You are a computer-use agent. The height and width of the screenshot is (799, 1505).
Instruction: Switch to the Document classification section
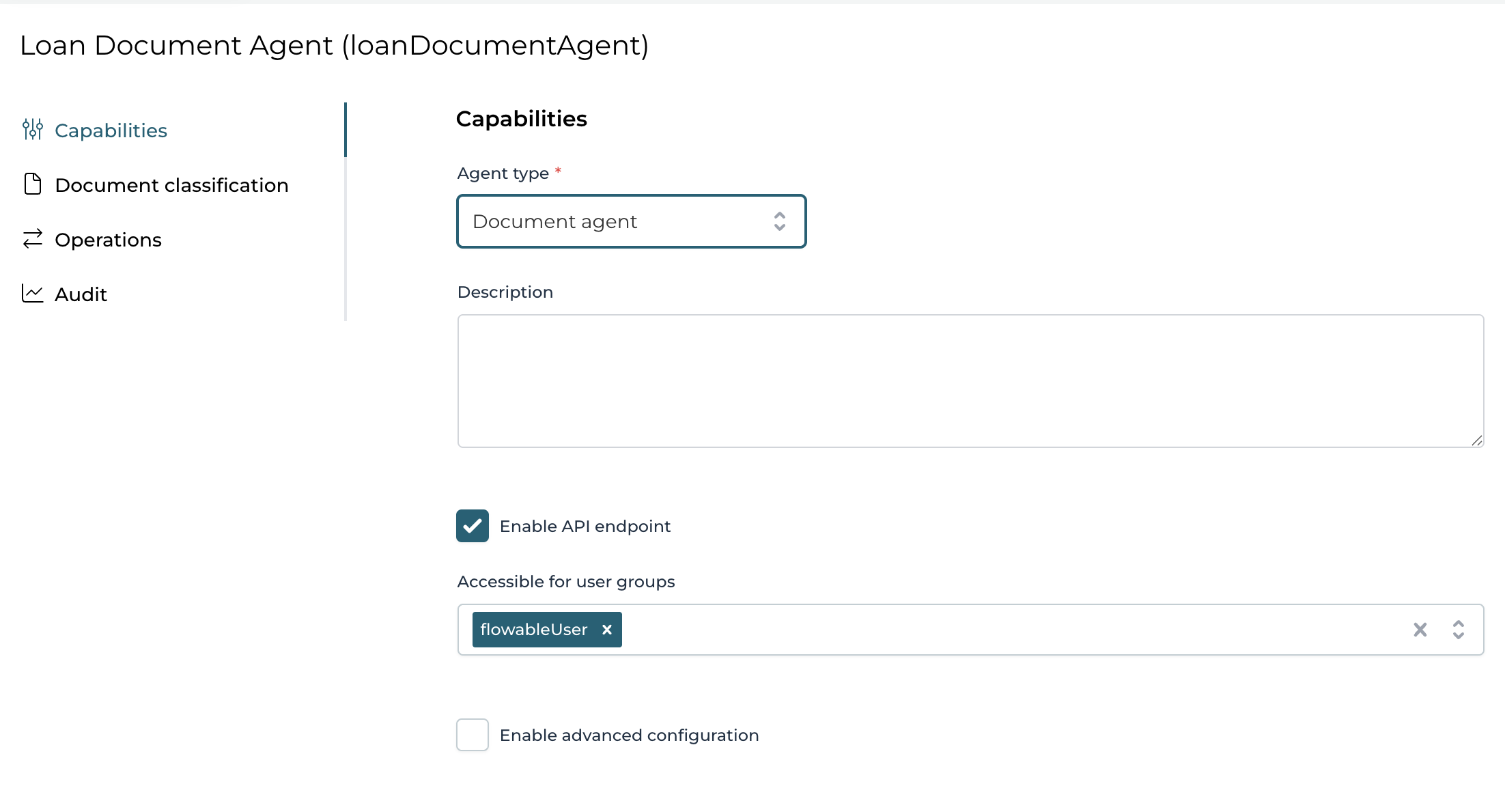[x=171, y=184]
